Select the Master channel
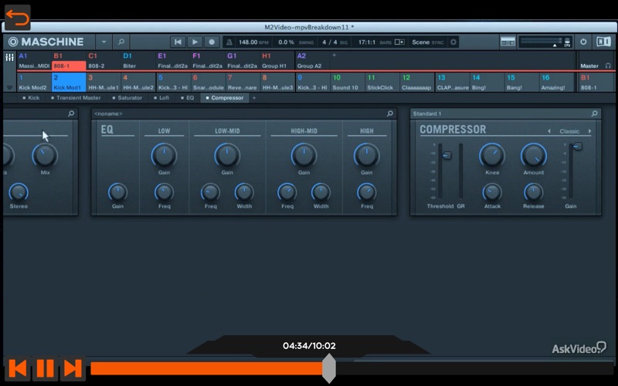This screenshot has width=618, height=386. pyautogui.click(x=589, y=66)
